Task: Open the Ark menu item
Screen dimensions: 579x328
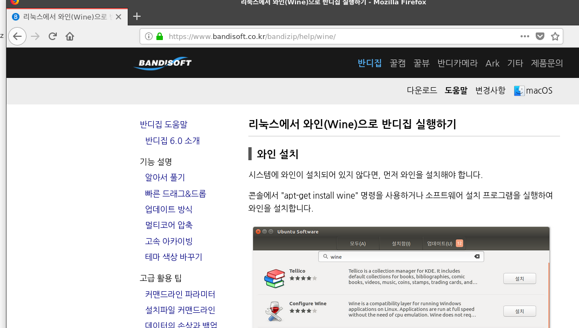Action: pyautogui.click(x=492, y=63)
